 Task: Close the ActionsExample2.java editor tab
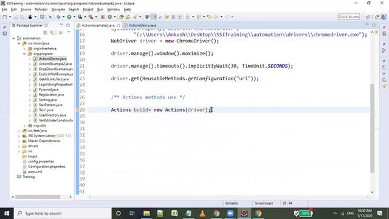(x=119, y=26)
